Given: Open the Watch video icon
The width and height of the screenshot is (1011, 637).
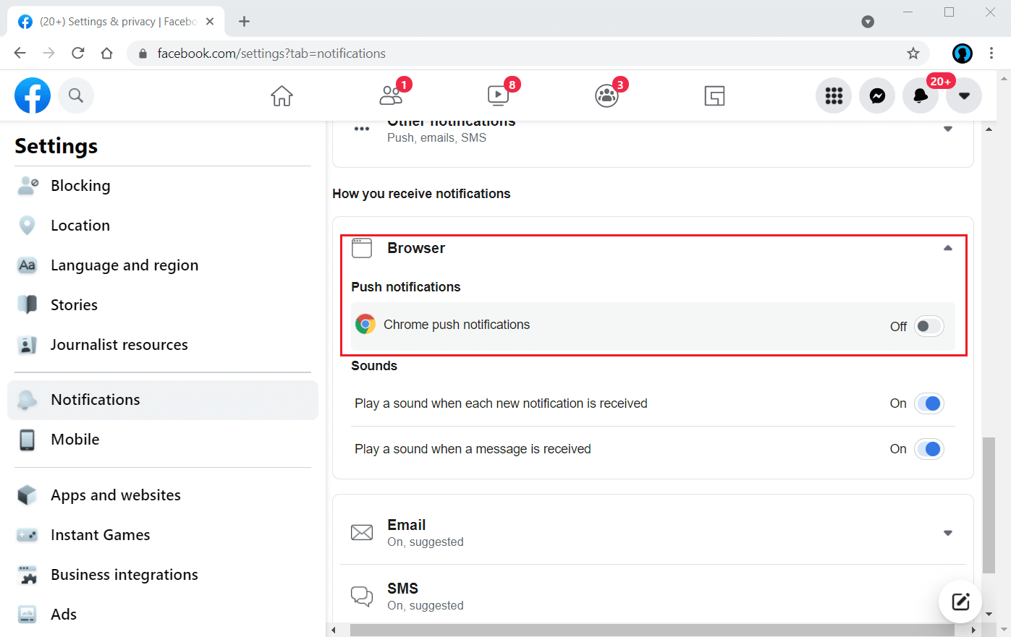Looking at the screenshot, I should pyautogui.click(x=498, y=95).
